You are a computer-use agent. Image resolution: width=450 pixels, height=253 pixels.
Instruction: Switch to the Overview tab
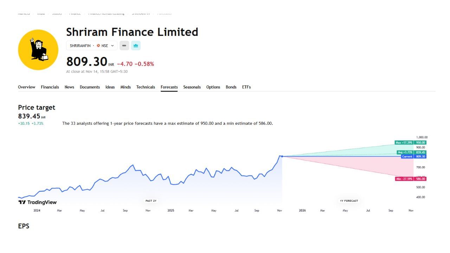pyautogui.click(x=27, y=87)
